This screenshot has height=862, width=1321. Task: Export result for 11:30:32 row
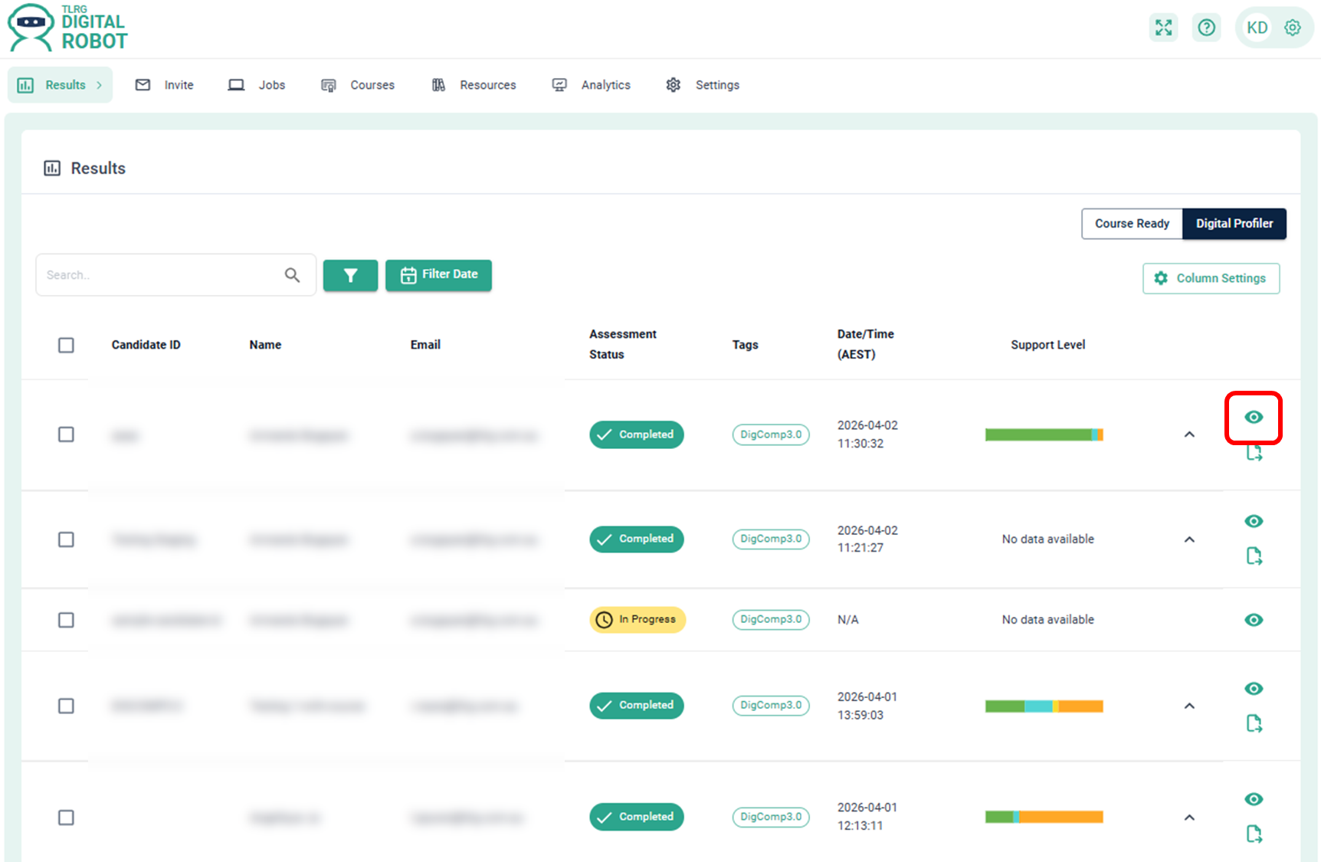coord(1254,453)
